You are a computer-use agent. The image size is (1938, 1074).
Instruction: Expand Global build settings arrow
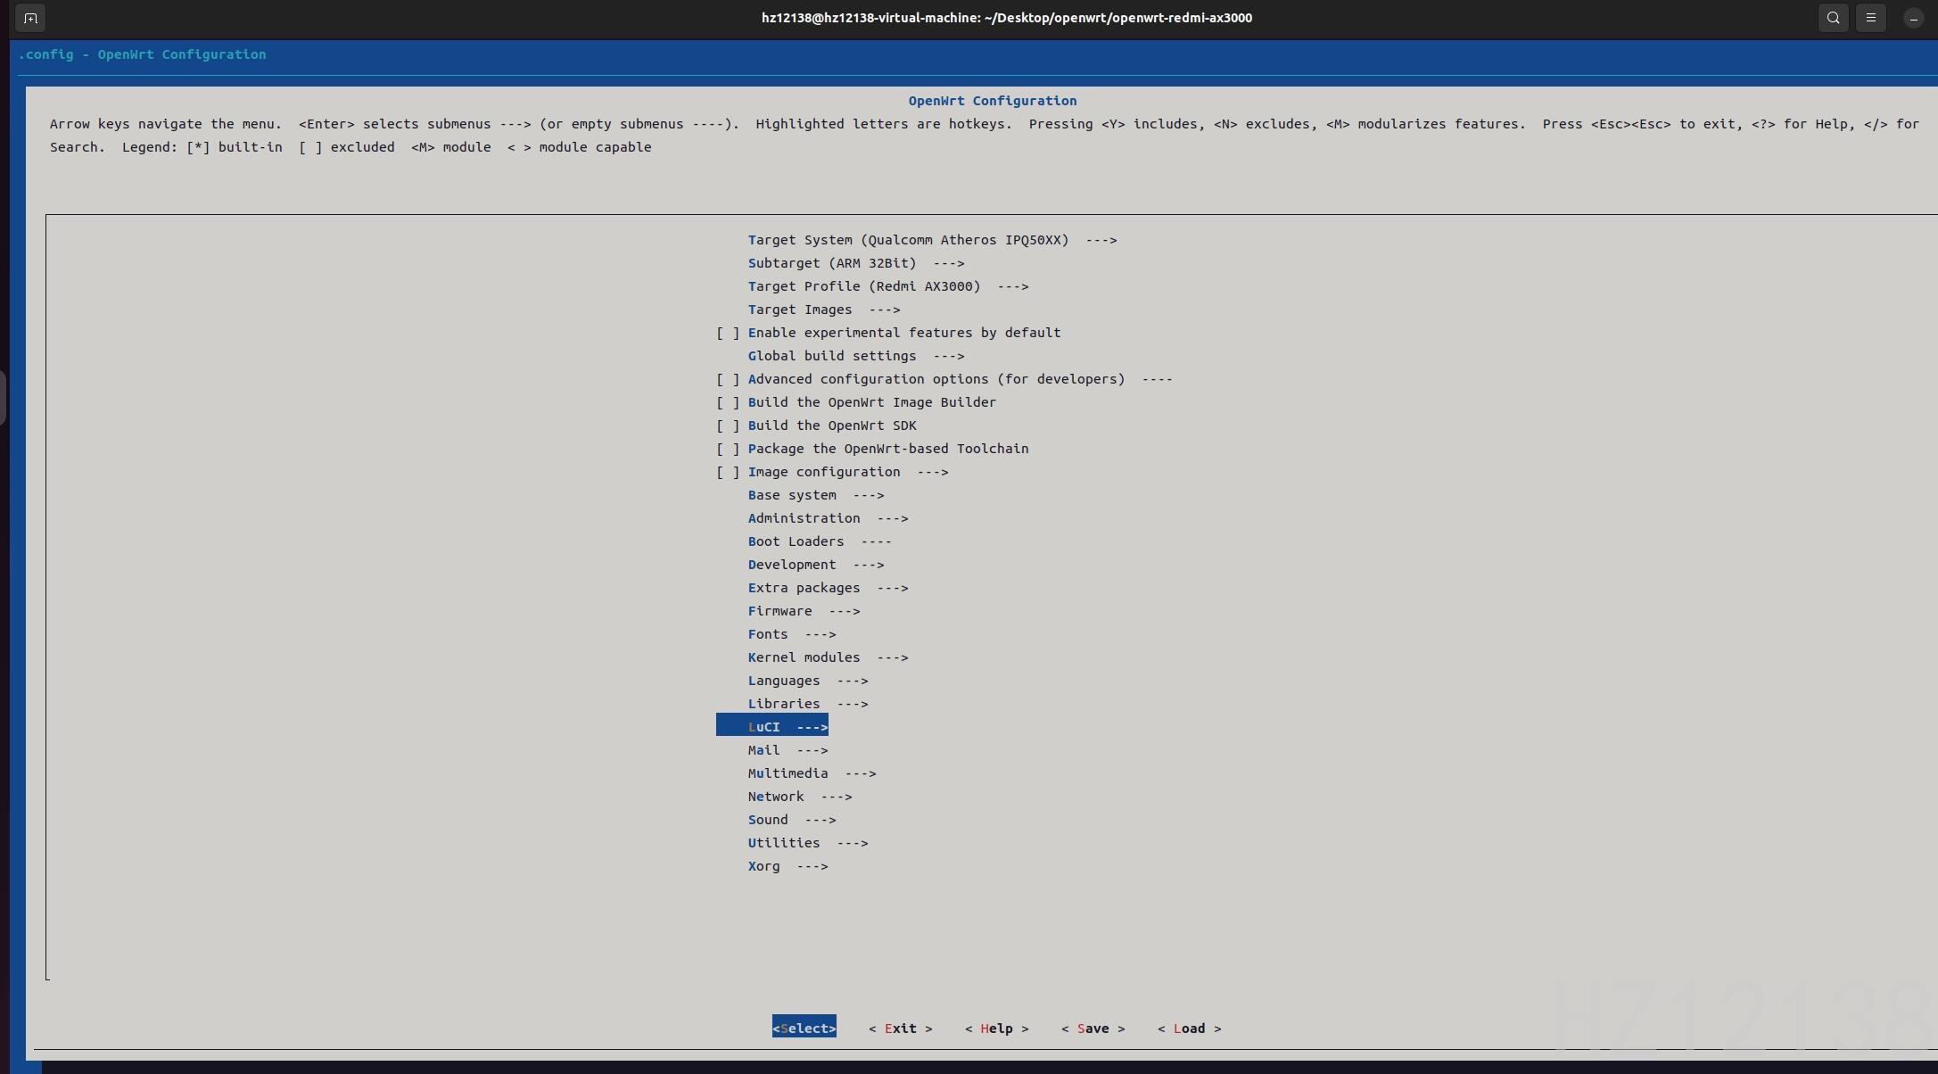click(949, 356)
